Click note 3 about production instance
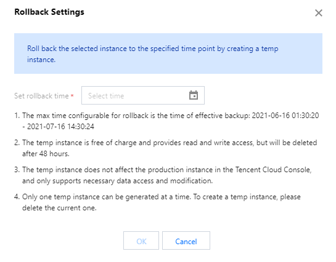This screenshot has width=336, height=262. pos(163,175)
